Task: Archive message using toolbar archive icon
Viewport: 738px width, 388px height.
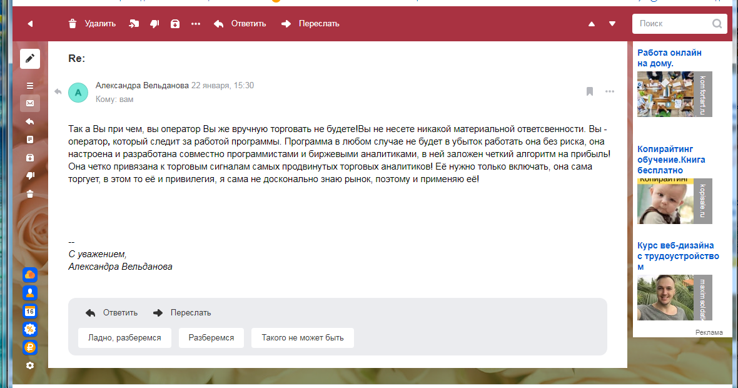Action: point(175,24)
